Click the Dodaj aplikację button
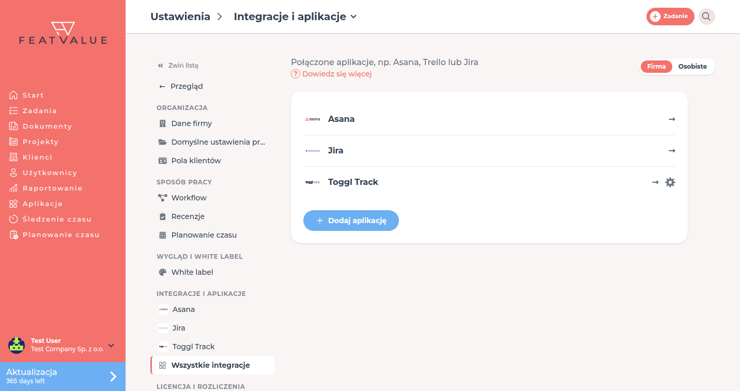The image size is (740, 391). point(351,221)
